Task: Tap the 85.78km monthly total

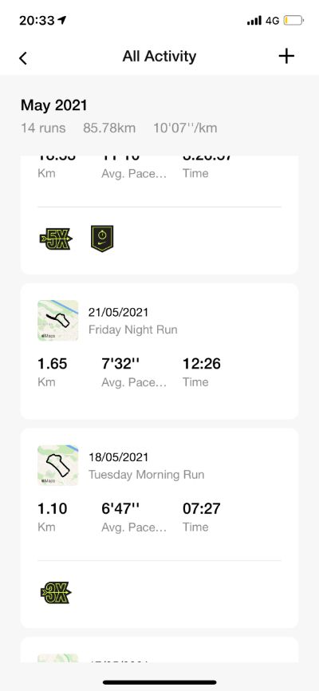Action: 109,128
